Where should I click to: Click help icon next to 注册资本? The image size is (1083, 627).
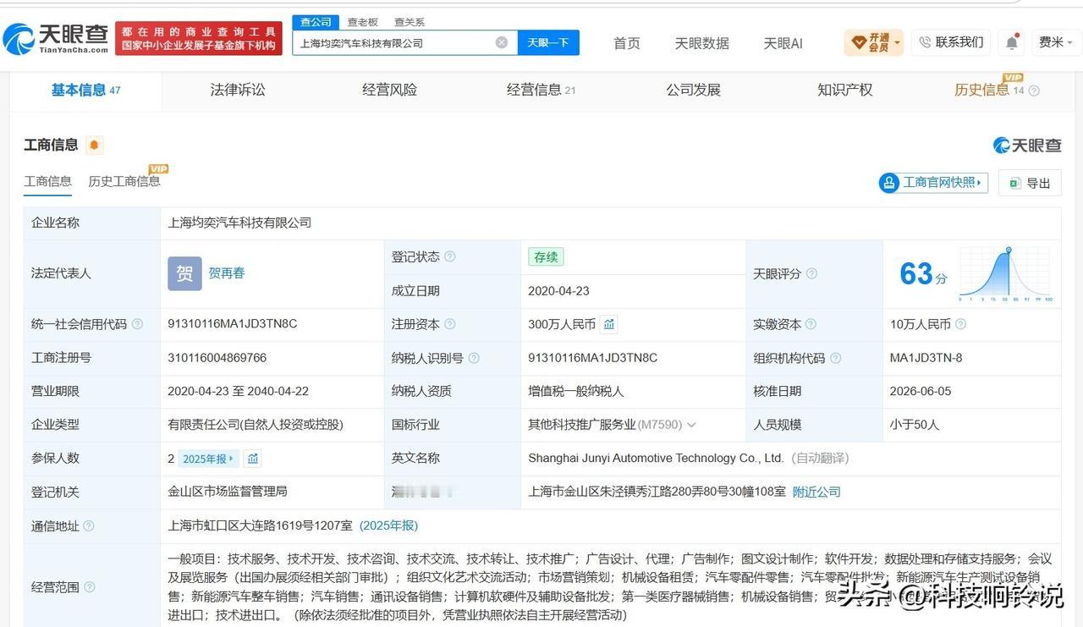coord(450,324)
